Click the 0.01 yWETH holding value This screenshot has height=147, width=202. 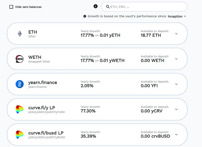pyautogui.click(x=112, y=60)
